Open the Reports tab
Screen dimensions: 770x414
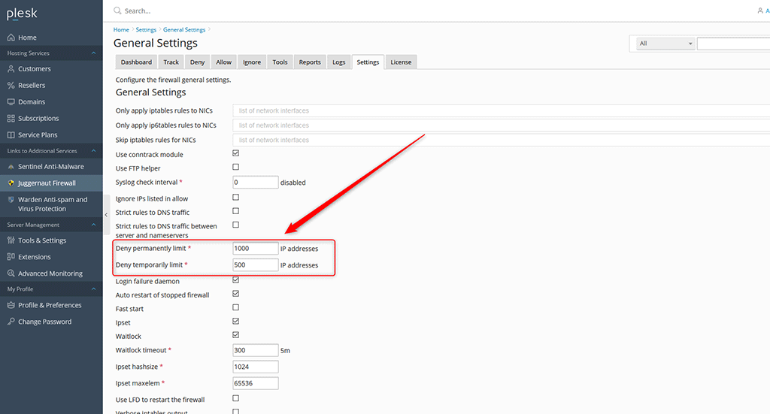(310, 62)
